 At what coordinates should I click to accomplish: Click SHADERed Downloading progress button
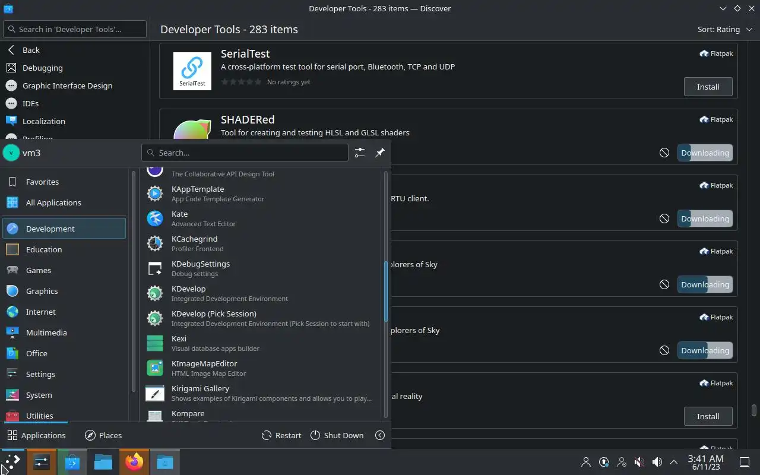coord(705,153)
